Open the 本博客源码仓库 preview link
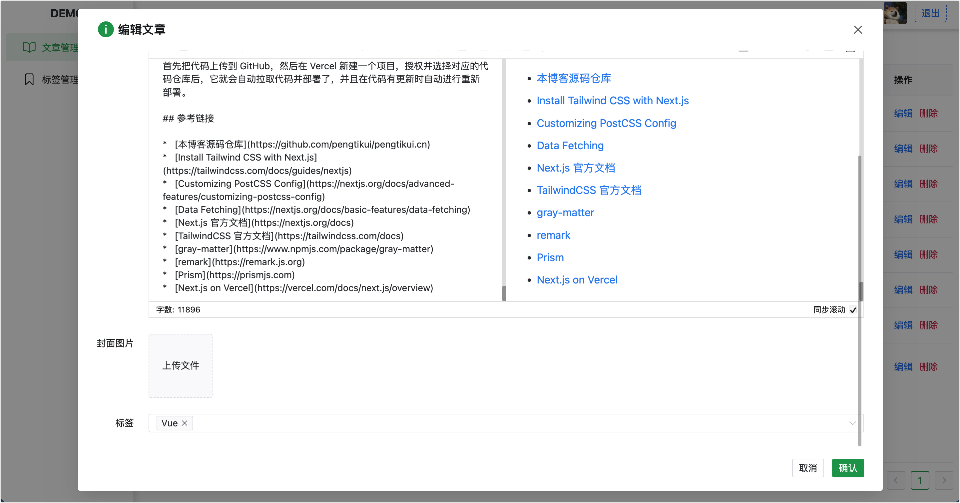This screenshot has width=960, height=503. (574, 78)
